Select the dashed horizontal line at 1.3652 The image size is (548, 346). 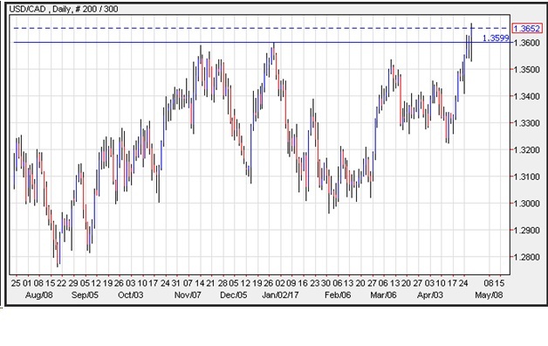pyautogui.click(x=260, y=28)
